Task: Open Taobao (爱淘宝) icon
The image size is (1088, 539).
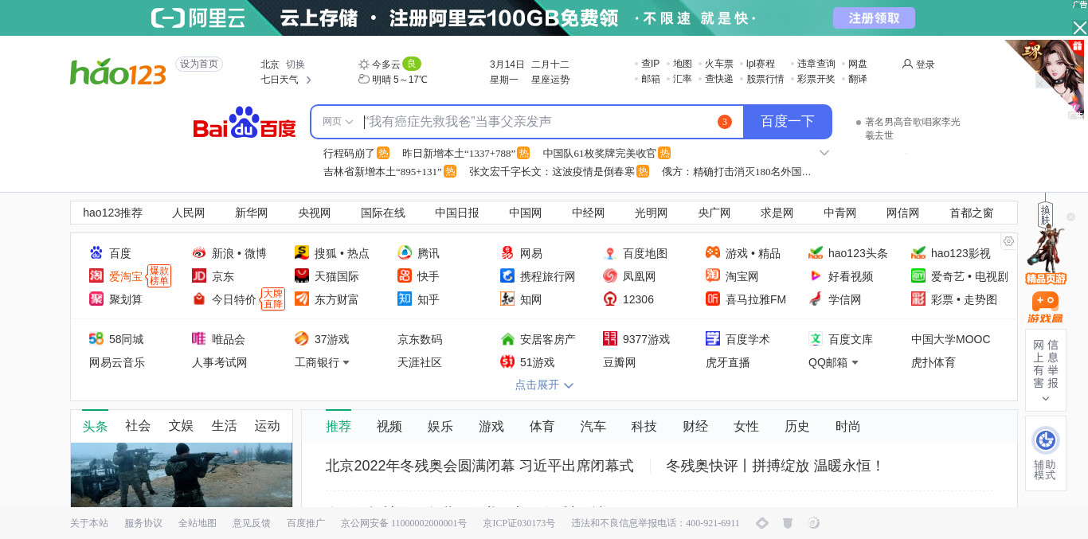Action: [x=96, y=276]
